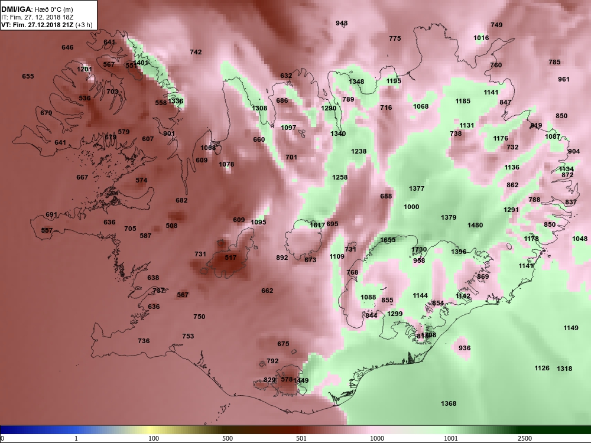Click the '2500' label on the color scale

click(x=524, y=438)
